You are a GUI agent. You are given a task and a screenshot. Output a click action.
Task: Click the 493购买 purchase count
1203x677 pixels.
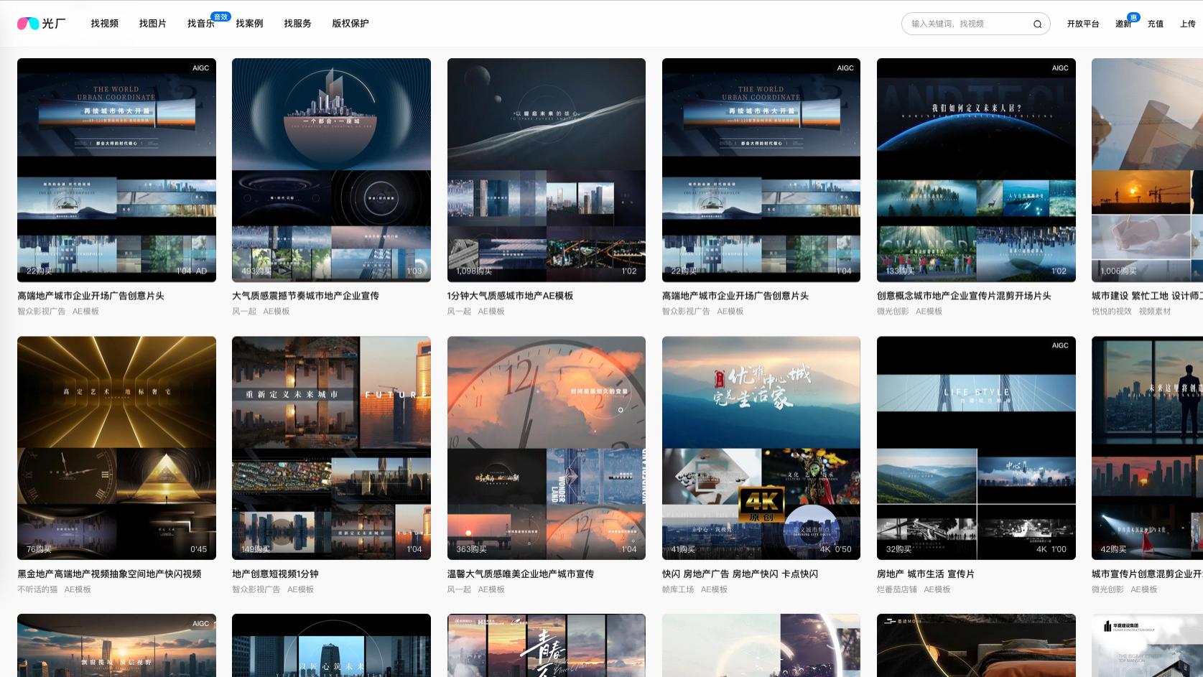pos(256,271)
